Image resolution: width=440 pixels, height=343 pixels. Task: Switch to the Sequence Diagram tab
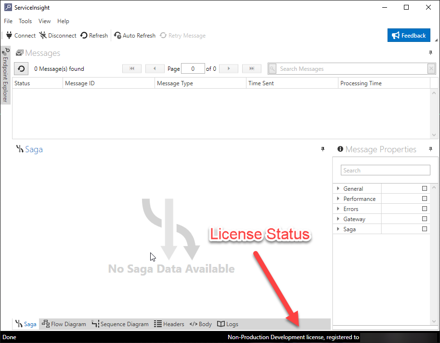click(x=120, y=324)
